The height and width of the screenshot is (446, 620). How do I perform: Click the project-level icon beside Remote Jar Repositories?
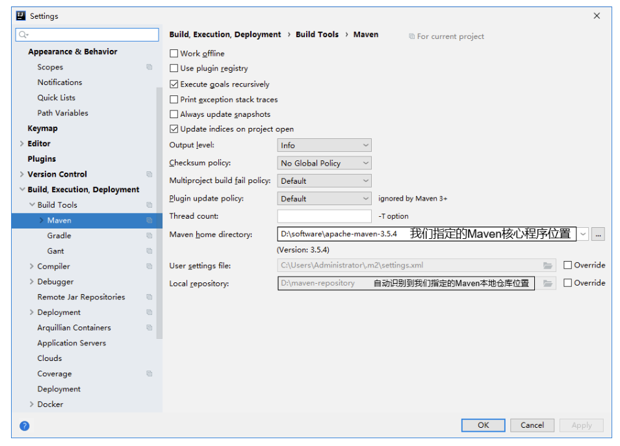click(x=149, y=297)
